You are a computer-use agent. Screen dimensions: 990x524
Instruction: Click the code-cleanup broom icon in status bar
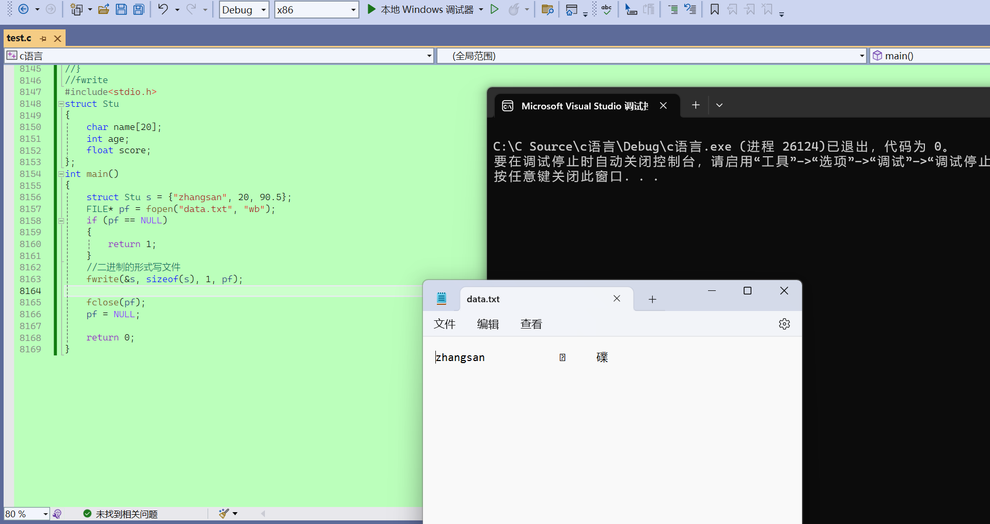(224, 513)
